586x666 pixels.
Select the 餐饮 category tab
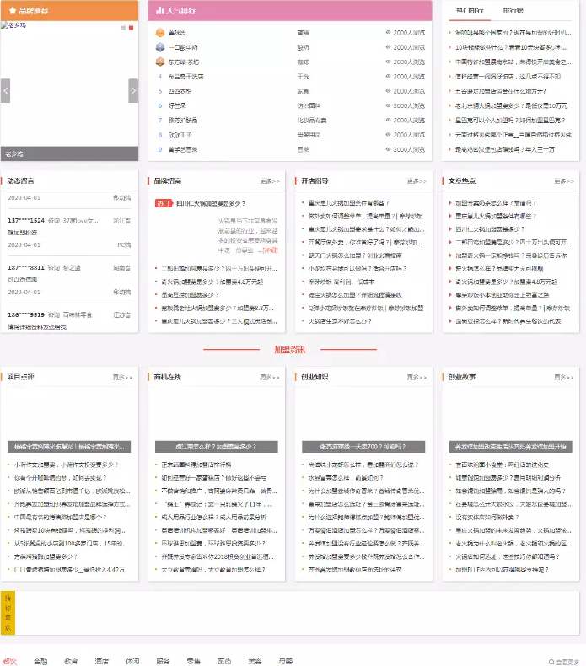point(10,661)
